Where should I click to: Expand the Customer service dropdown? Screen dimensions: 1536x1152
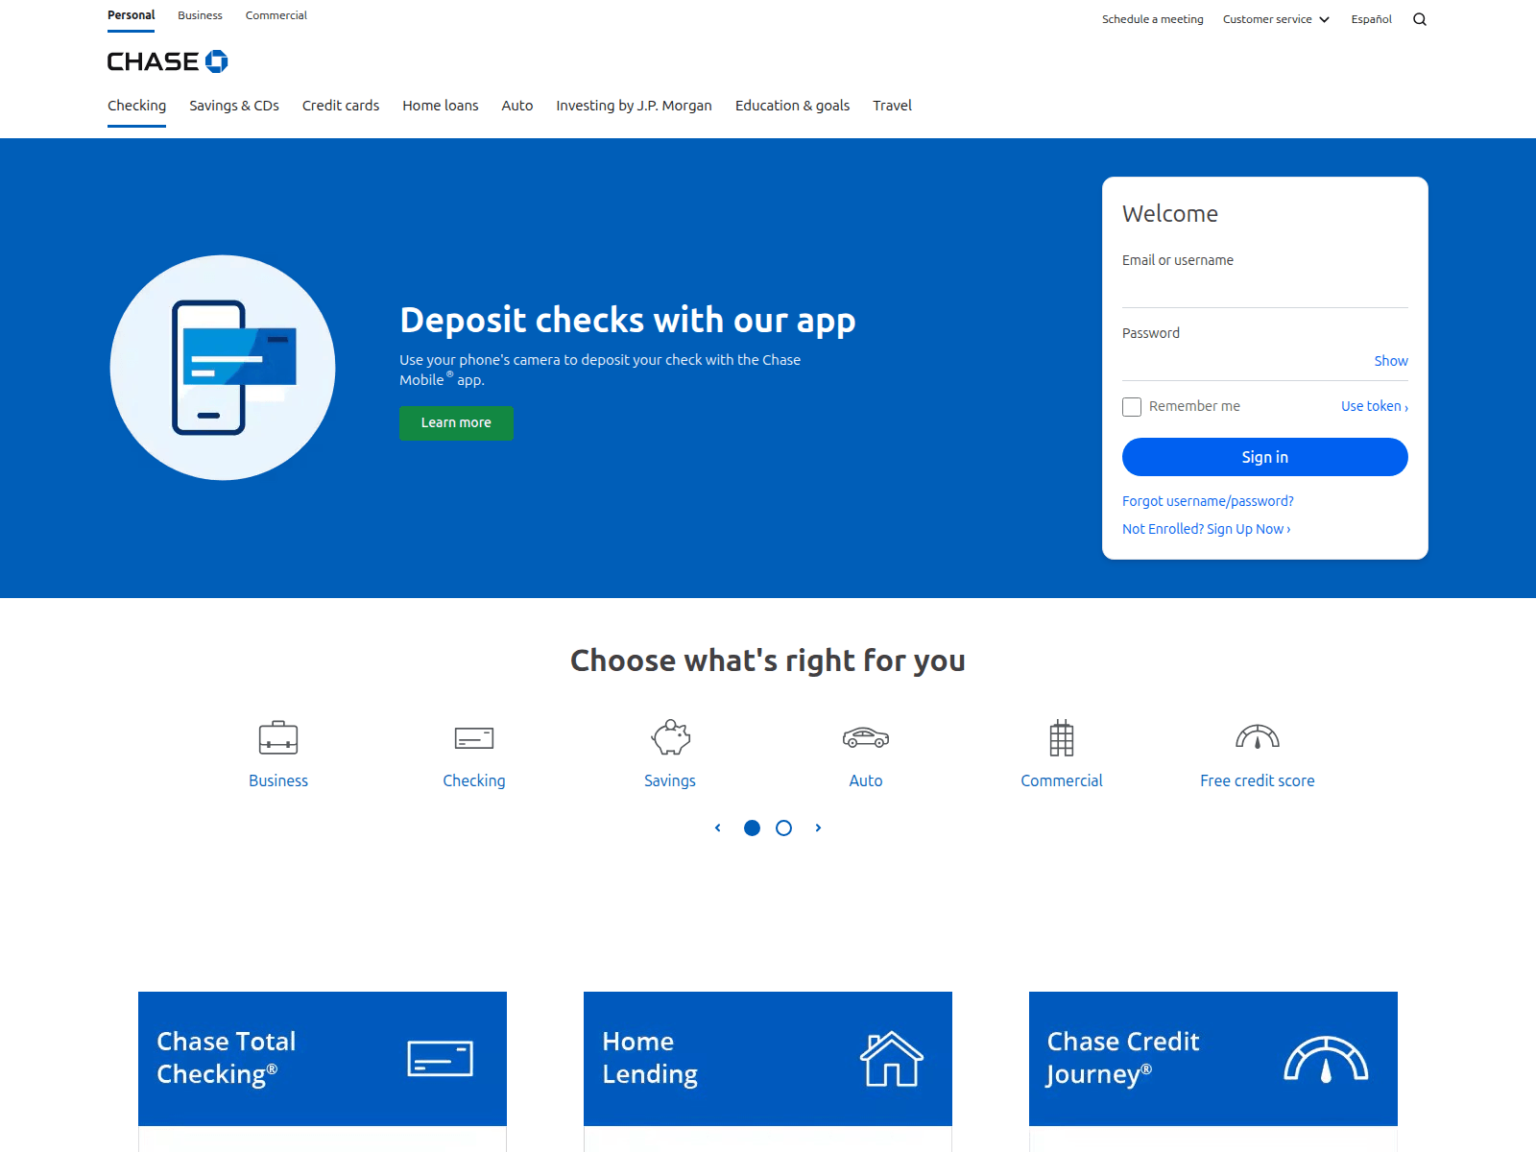point(1276,19)
